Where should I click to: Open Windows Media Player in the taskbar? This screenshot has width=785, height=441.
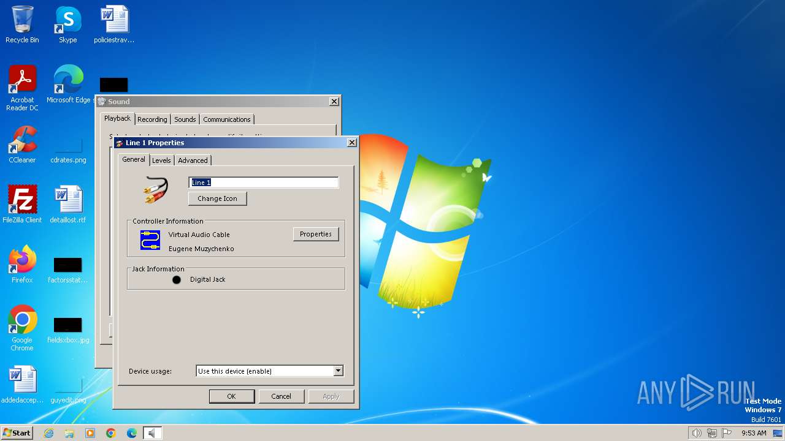(x=90, y=433)
